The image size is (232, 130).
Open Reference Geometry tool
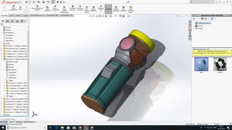(80, 8)
